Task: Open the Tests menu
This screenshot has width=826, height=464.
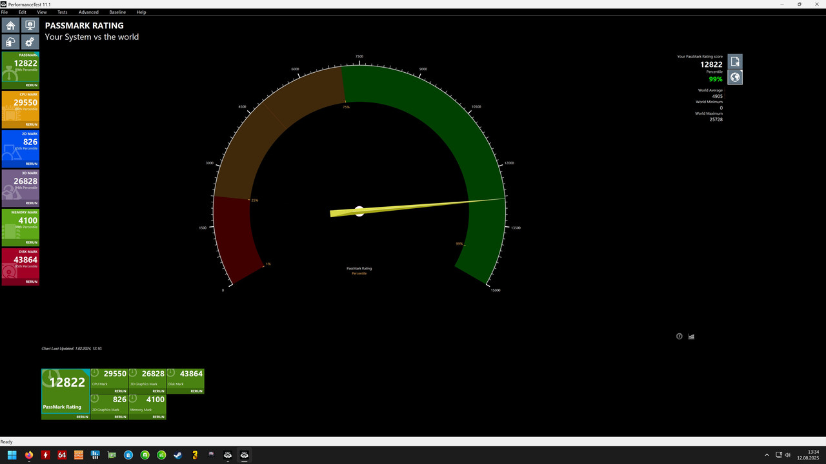Action: pyautogui.click(x=63, y=12)
